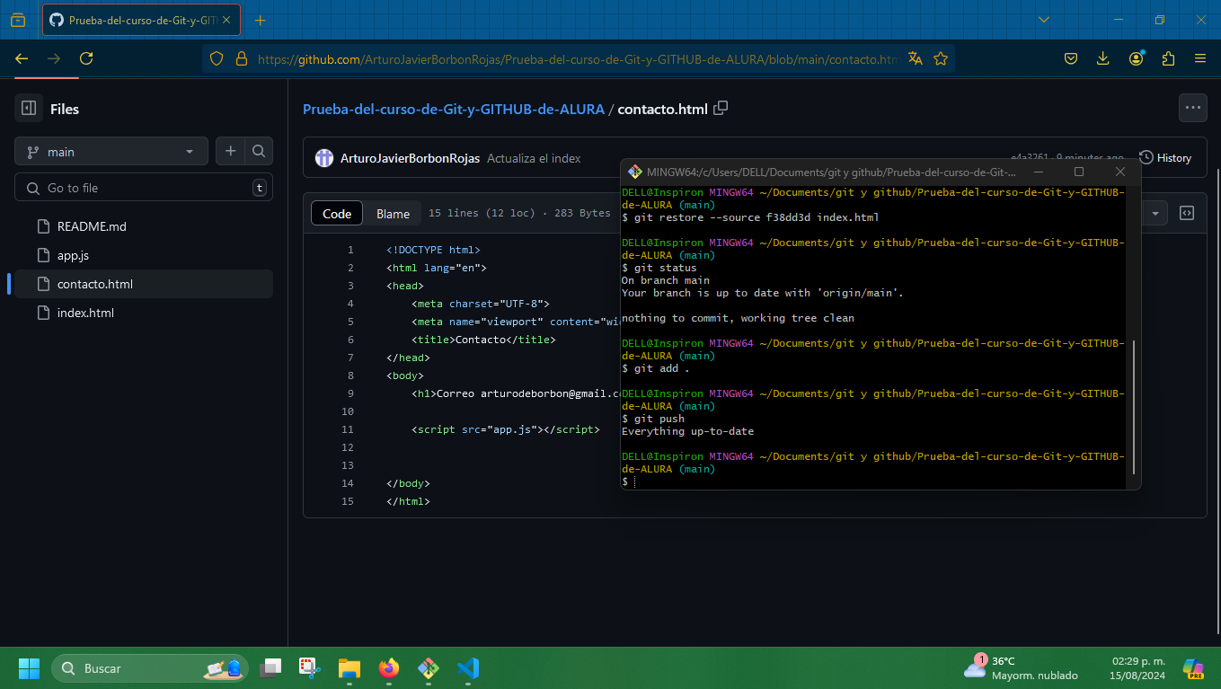Focus the Go to file field

[144, 188]
